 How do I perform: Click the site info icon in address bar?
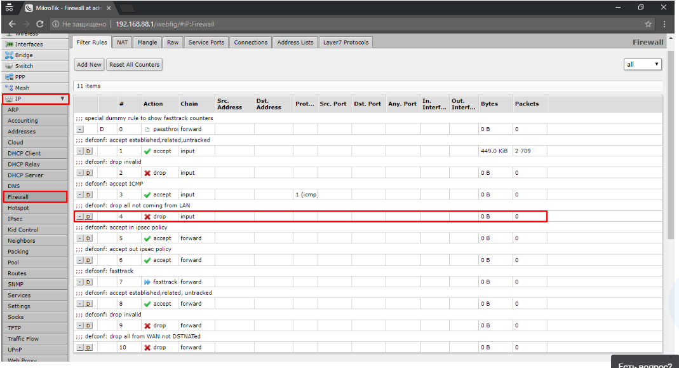pyautogui.click(x=56, y=24)
